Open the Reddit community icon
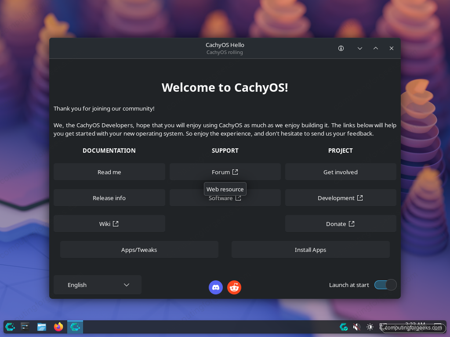The height and width of the screenshot is (337, 450). point(234,287)
